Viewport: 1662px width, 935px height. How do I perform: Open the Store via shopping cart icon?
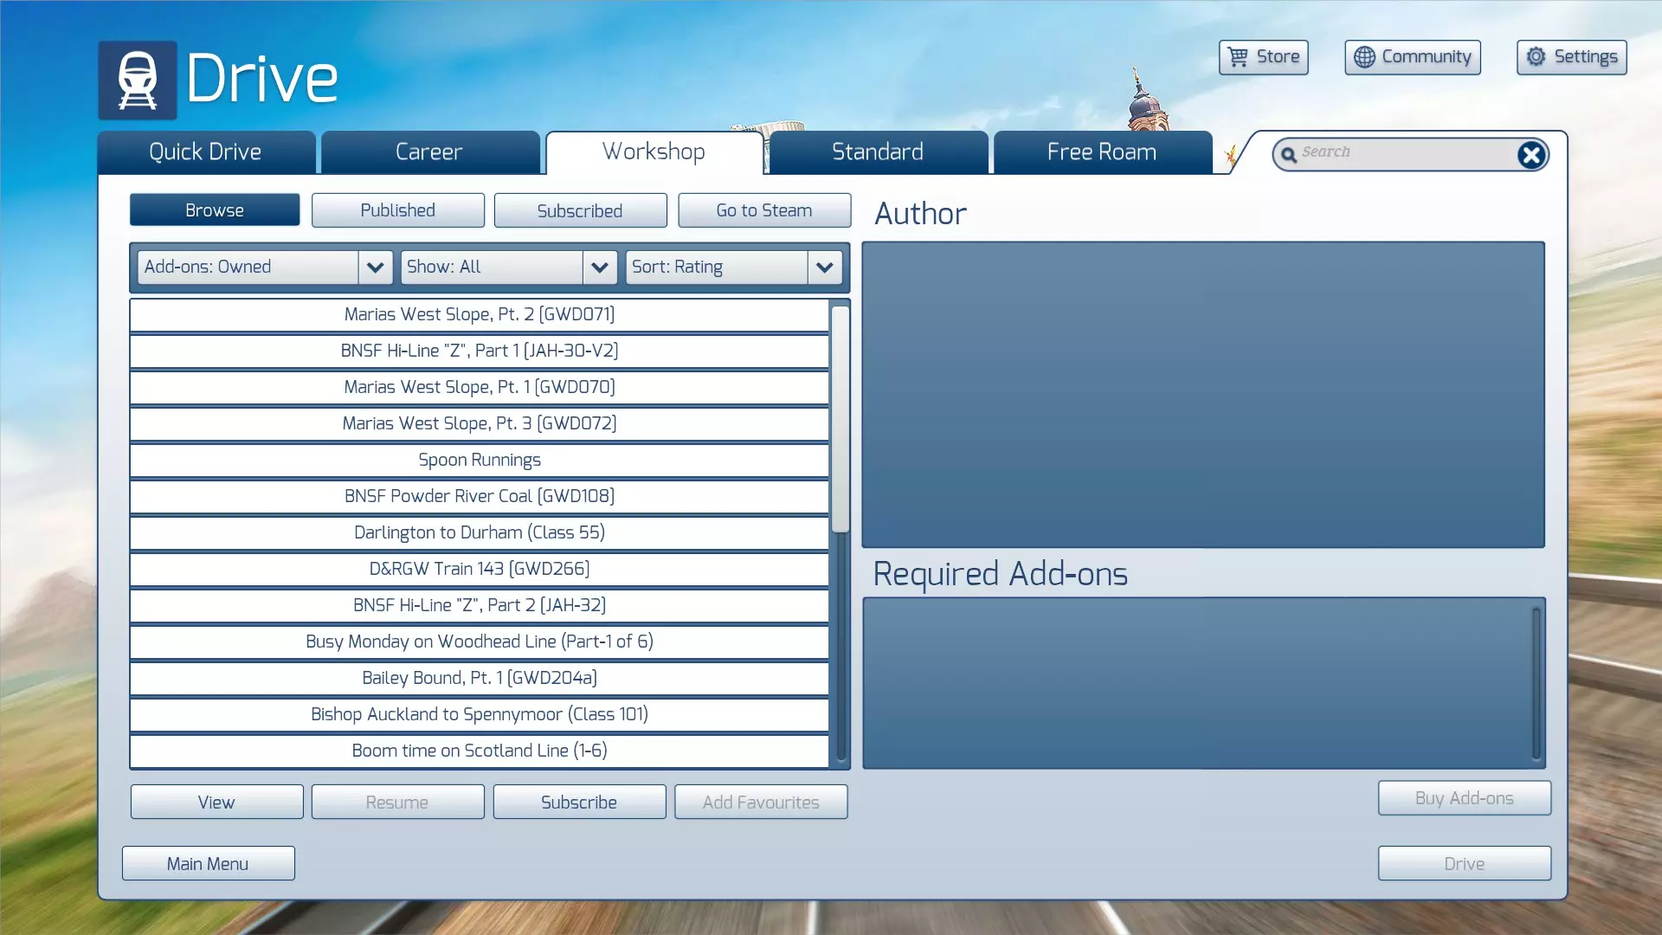coord(1238,57)
